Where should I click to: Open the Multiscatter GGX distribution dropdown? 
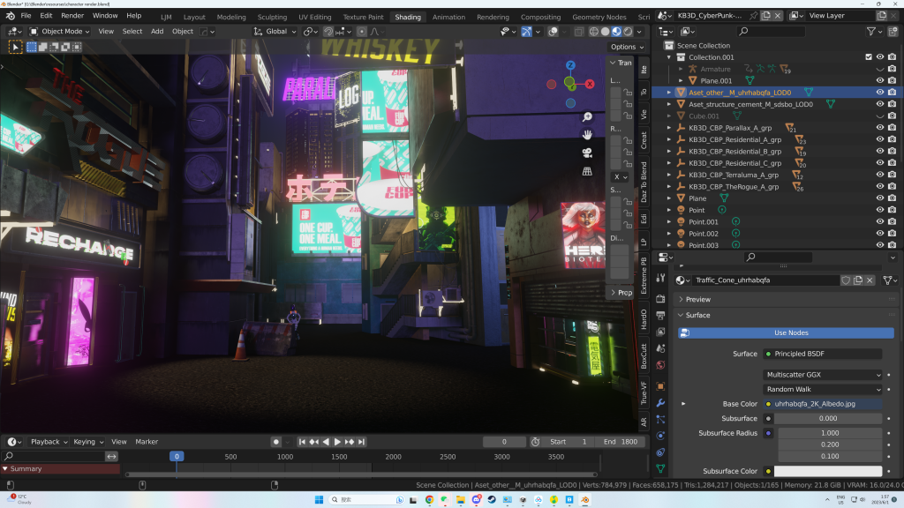(823, 374)
